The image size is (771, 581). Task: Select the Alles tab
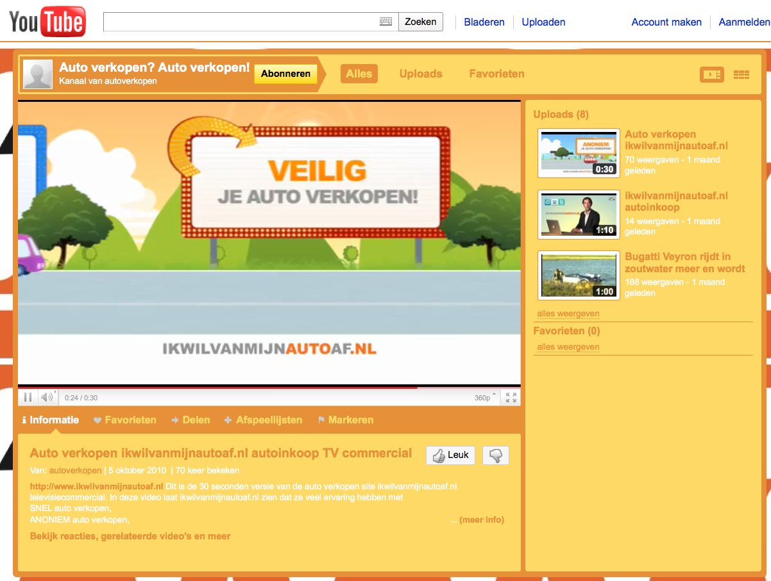tap(359, 74)
